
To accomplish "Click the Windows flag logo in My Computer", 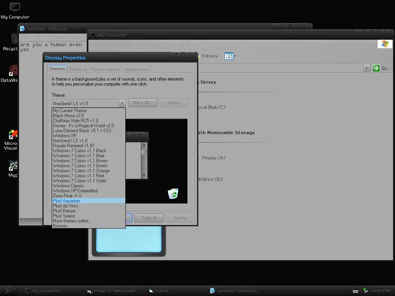I will point(385,44).
